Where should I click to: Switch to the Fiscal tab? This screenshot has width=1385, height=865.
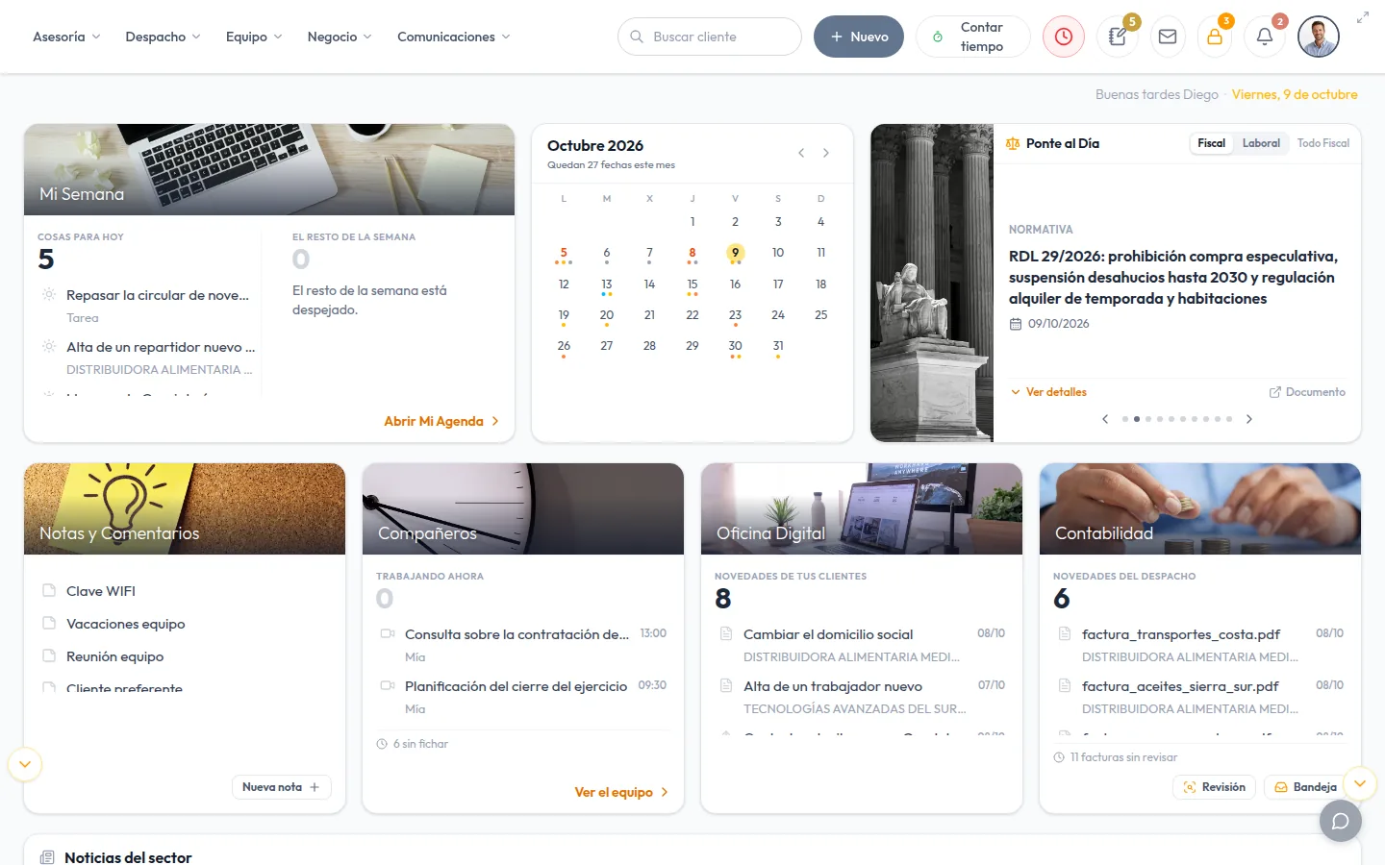click(1212, 143)
